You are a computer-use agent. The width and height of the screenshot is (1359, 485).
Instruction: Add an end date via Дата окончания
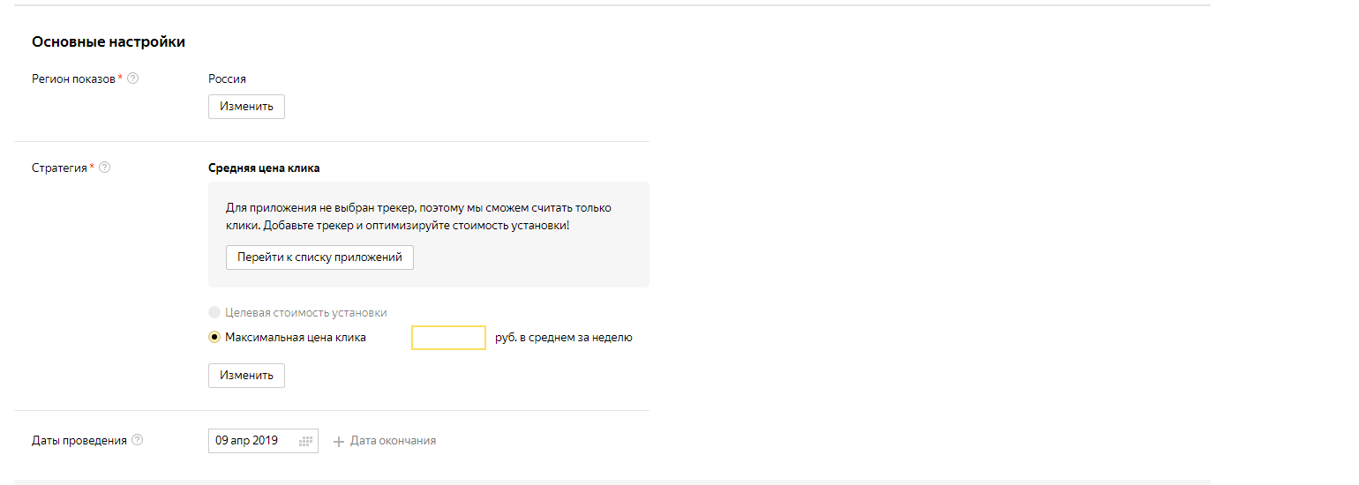[393, 441]
